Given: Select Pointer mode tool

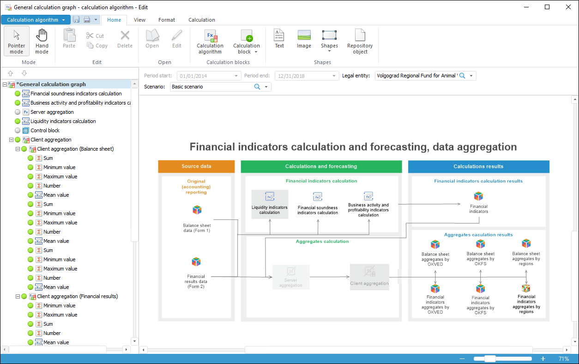Looking at the screenshot, I should point(17,41).
